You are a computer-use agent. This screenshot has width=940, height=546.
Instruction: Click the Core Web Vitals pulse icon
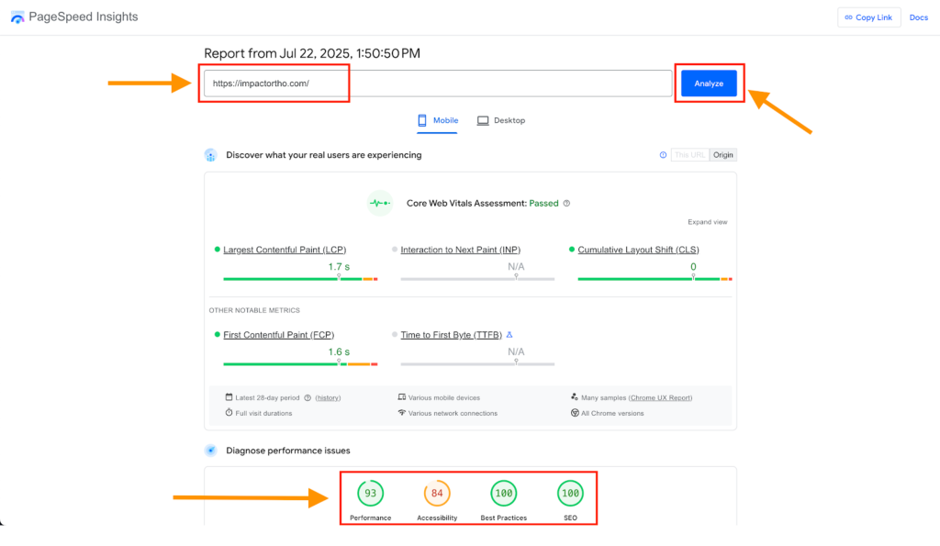pos(380,203)
